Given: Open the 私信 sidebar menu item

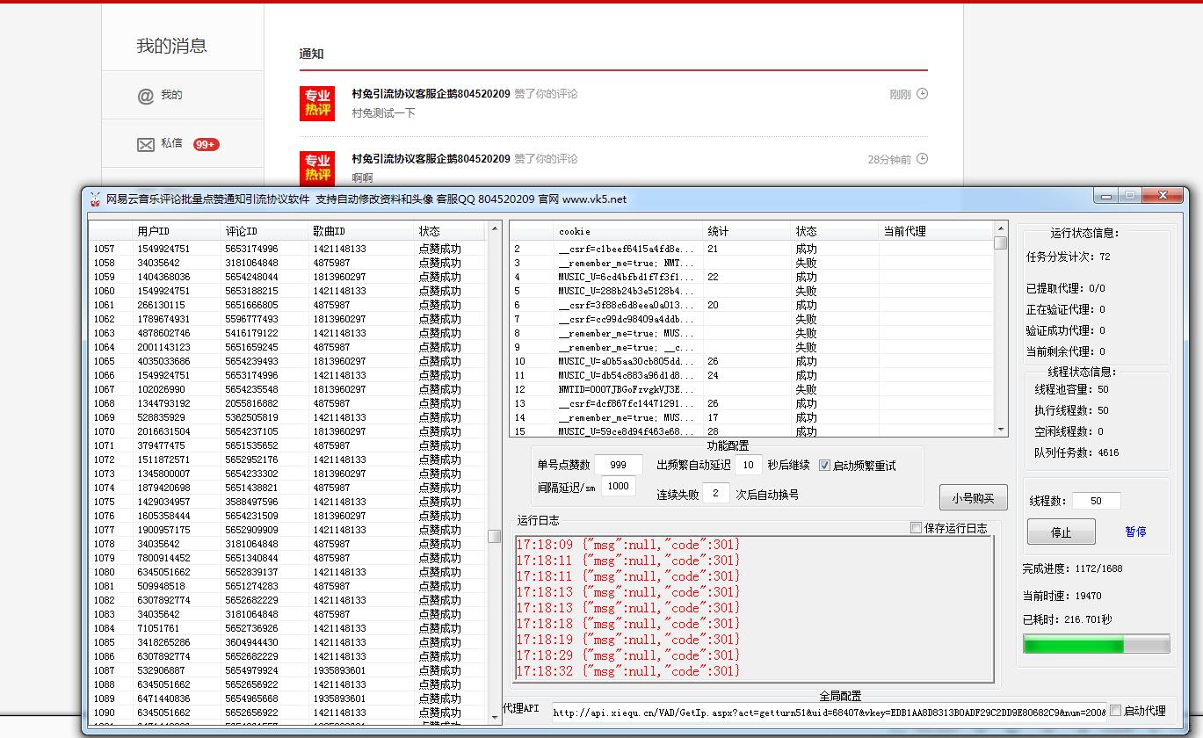Looking at the screenshot, I should click(175, 144).
